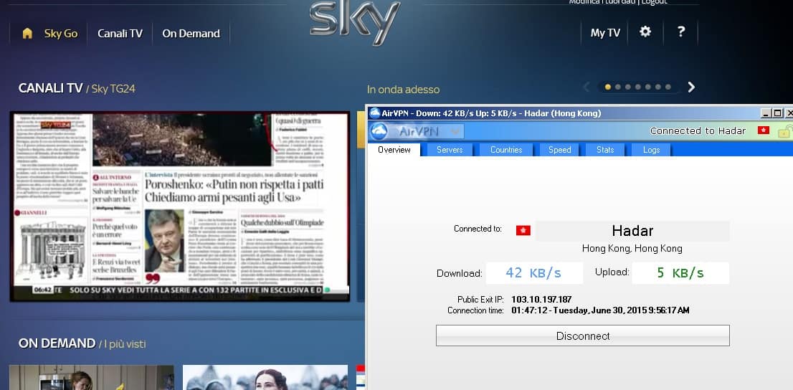Click the Sky home icon

pyautogui.click(x=27, y=34)
